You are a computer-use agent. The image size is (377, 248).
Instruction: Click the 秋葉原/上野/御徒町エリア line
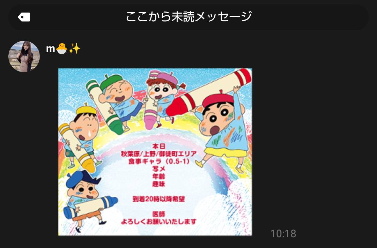pyautogui.click(x=159, y=154)
